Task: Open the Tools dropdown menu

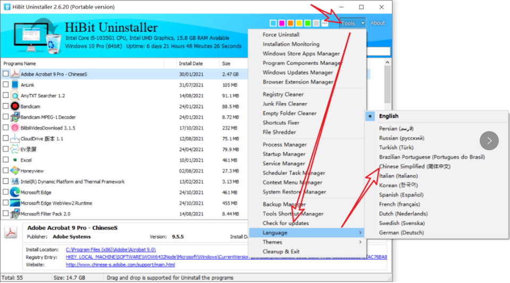Action: 353,23
